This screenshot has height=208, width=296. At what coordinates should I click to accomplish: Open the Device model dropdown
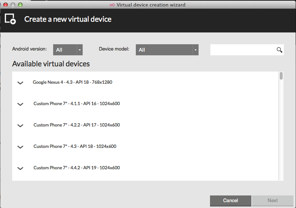click(x=167, y=50)
